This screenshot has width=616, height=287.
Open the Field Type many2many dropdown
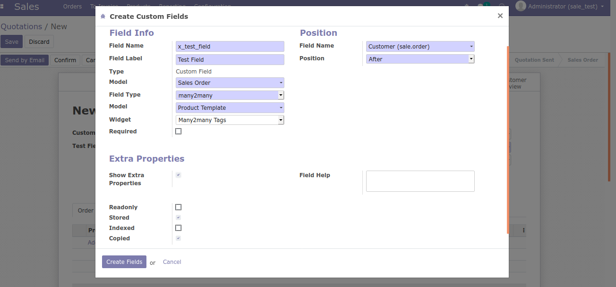230,95
